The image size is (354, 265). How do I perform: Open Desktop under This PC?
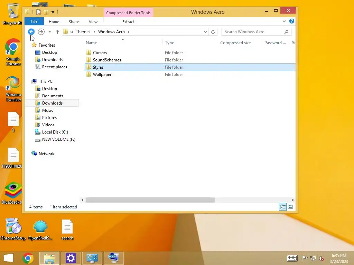click(49, 89)
